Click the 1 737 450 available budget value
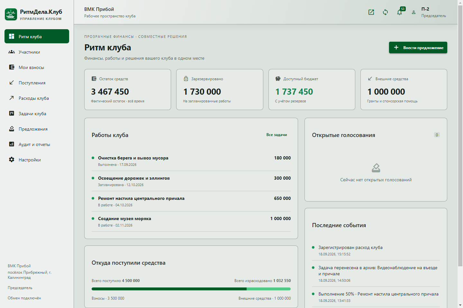The width and height of the screenshot is (463, 308). pos(294,92)
